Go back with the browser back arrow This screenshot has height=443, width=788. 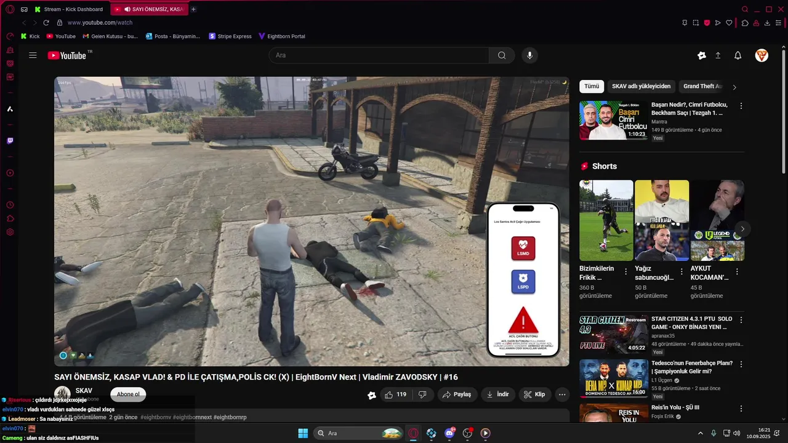(24, 23)
